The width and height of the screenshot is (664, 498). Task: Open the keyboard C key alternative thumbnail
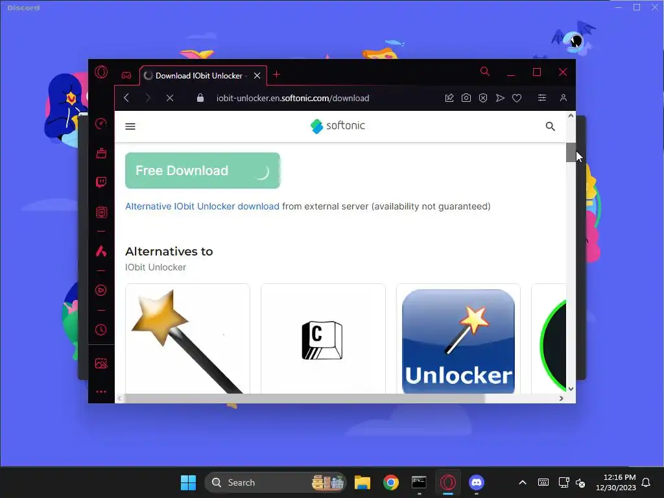[323, 338]
